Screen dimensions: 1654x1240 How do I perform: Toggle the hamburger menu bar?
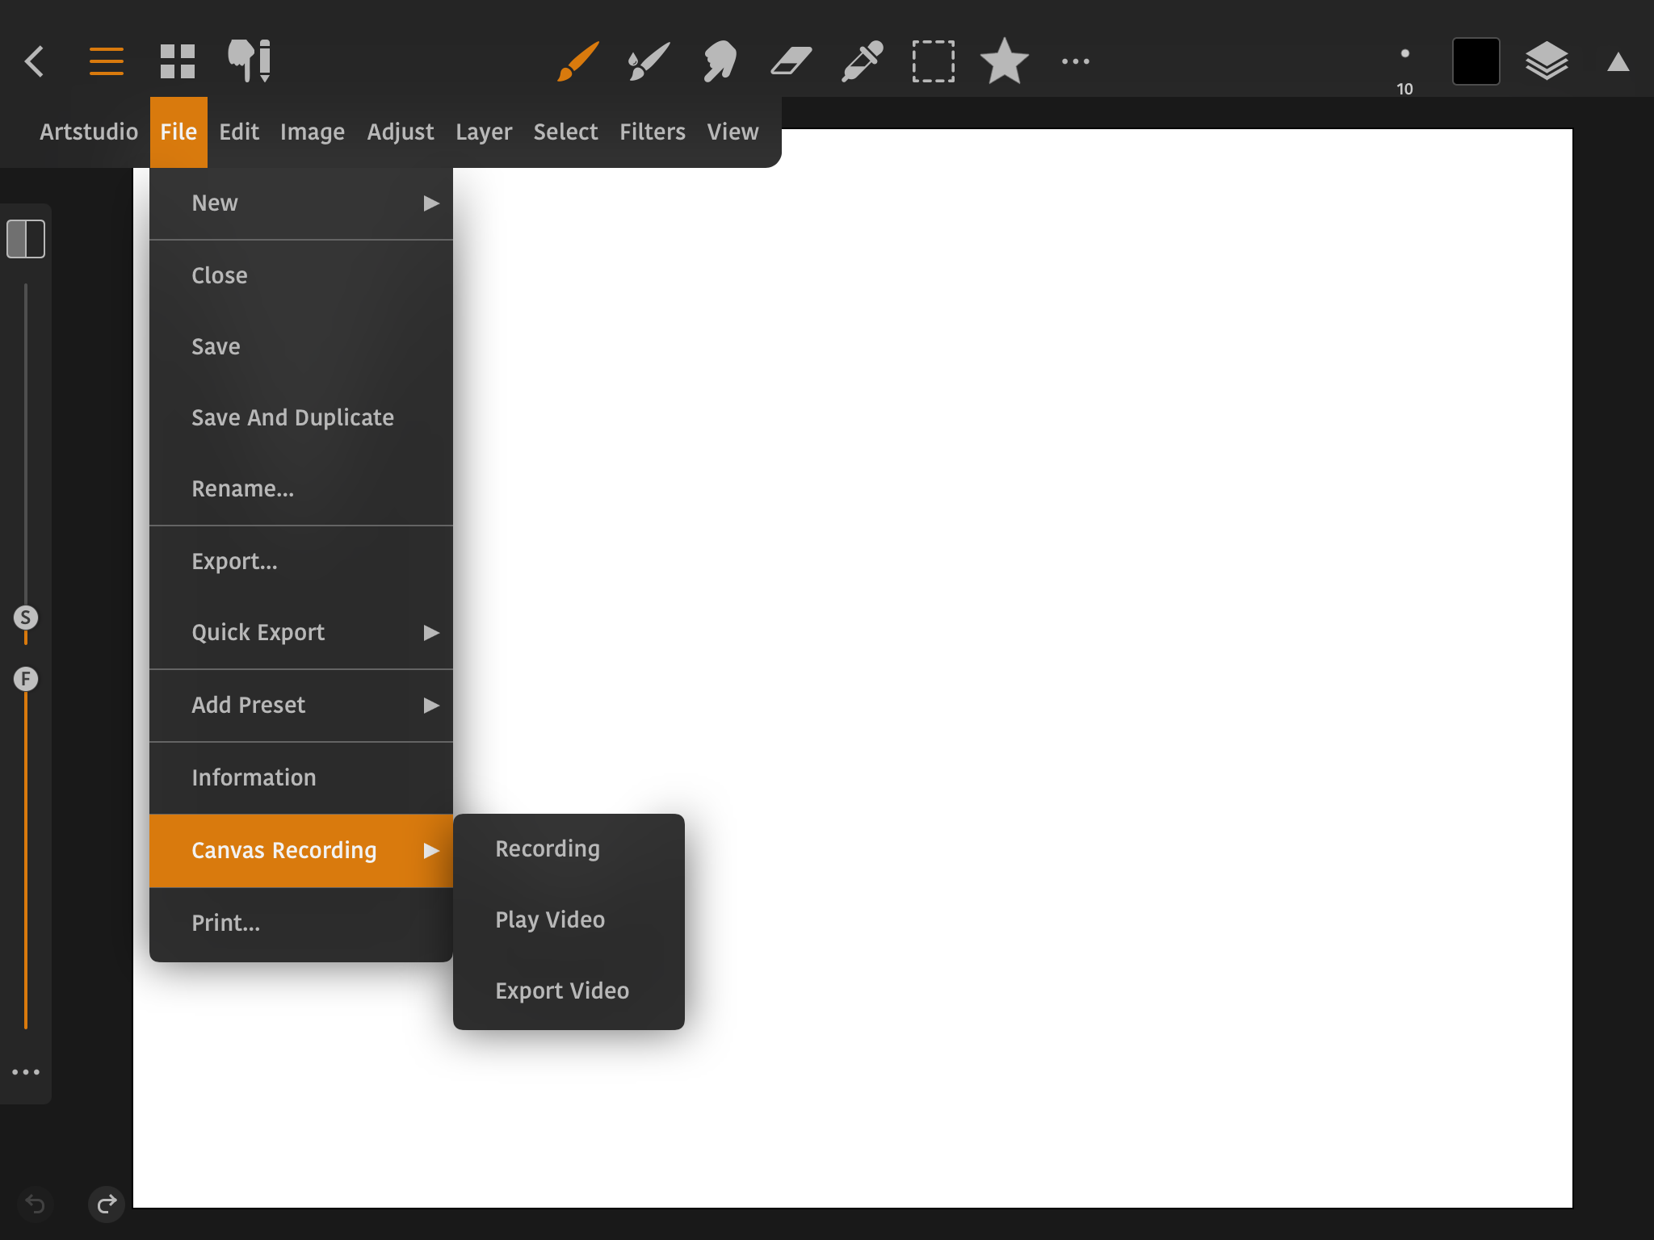point(106,61)
